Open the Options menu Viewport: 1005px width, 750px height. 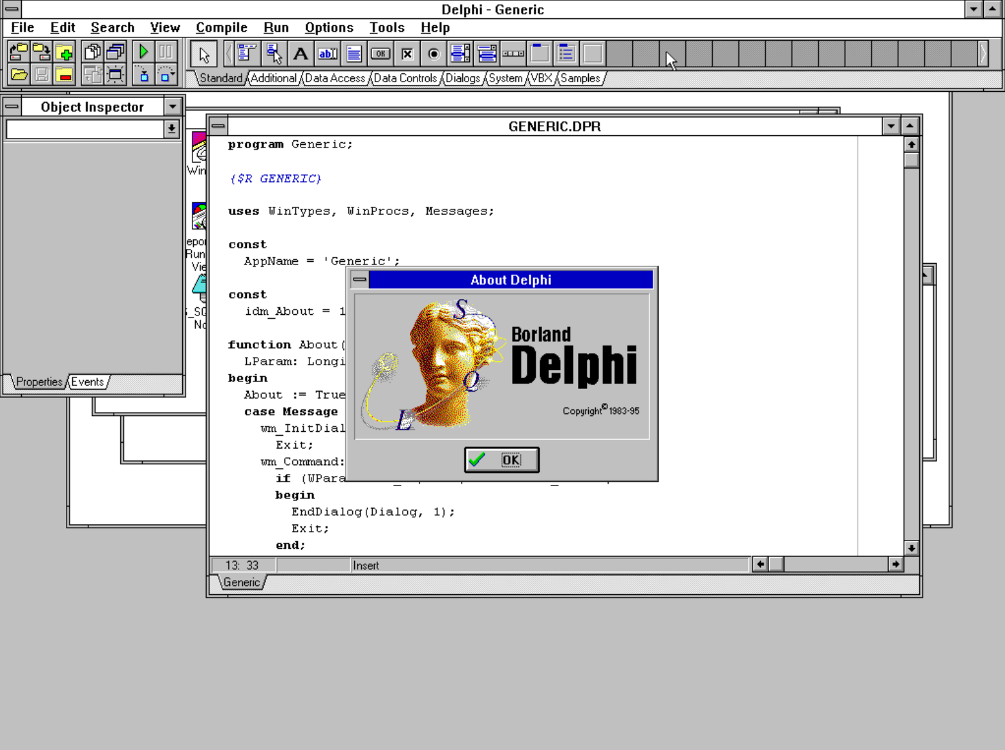(329, 28)
